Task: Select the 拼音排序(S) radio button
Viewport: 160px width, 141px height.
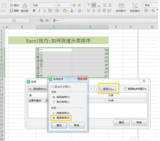Action: tap(54, 113)
